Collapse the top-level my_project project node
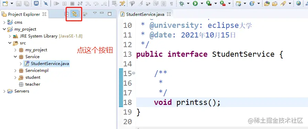This screenshot has height=129, width=308. (4, 29)
